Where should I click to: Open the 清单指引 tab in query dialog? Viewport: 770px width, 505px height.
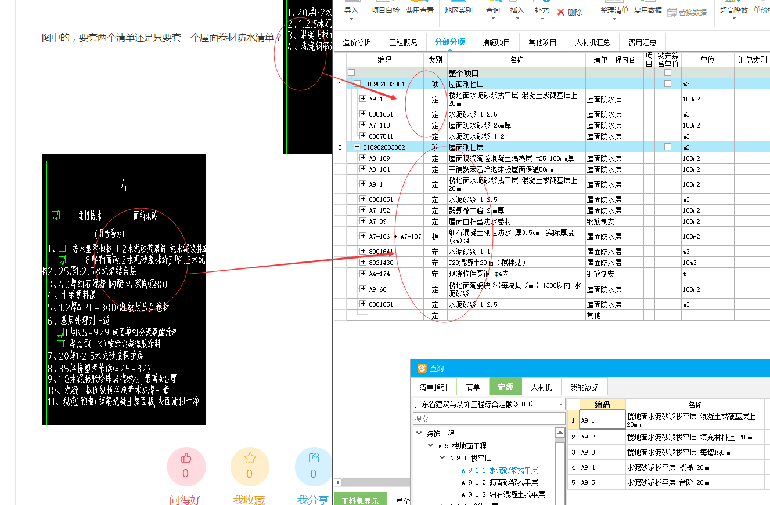click(x=433, y=387)
